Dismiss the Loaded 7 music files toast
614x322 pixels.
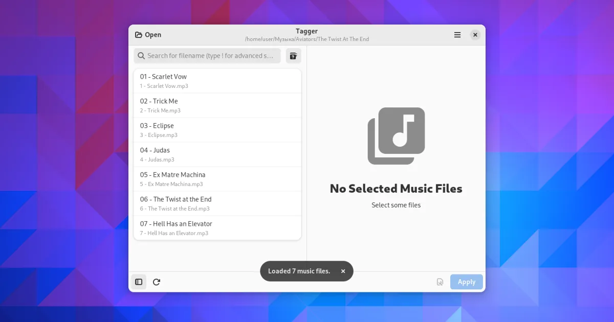343,271
